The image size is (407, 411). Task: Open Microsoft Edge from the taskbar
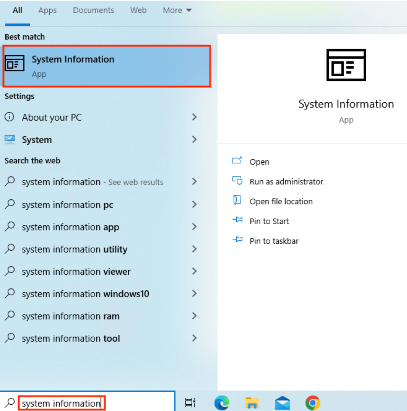pos(222,403)
